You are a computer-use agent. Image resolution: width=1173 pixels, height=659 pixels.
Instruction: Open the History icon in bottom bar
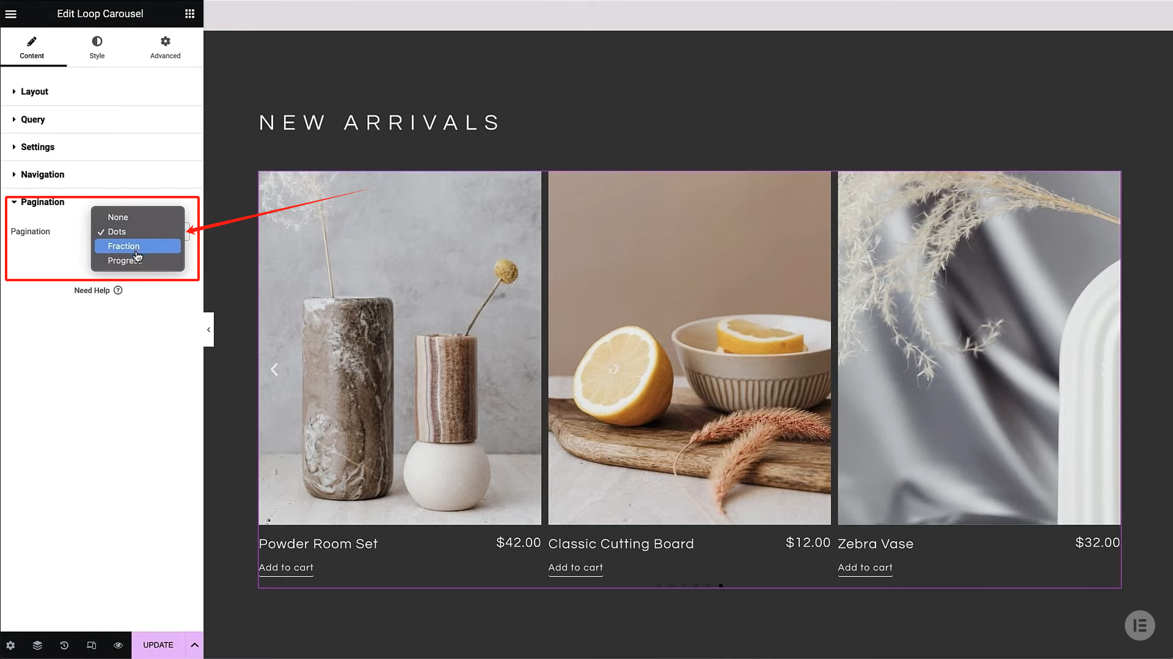pyautogui.click(x=64, y=645)
